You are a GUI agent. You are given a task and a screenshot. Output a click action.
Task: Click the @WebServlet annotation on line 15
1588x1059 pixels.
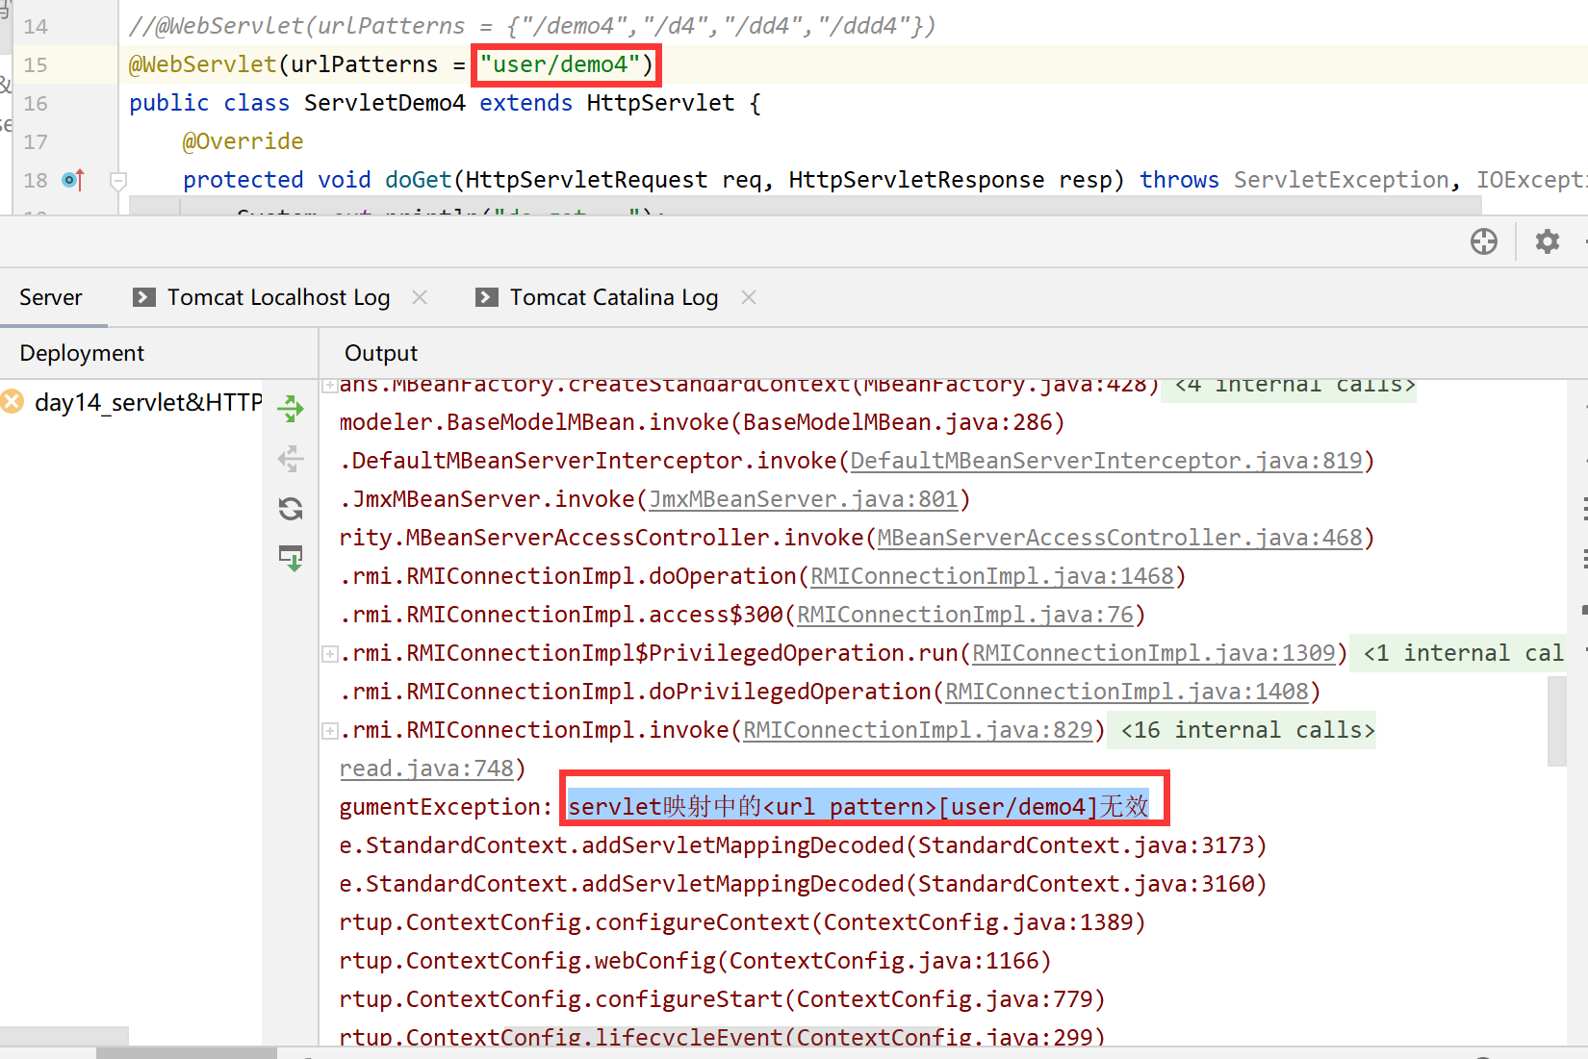click(203, 64)
